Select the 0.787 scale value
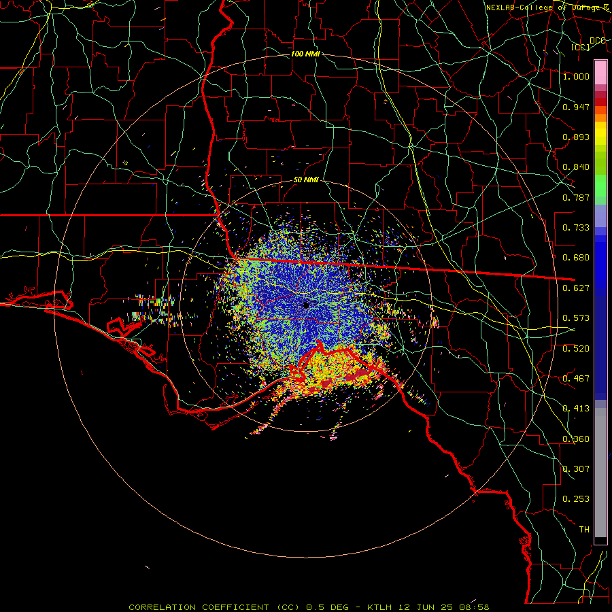 576,197
